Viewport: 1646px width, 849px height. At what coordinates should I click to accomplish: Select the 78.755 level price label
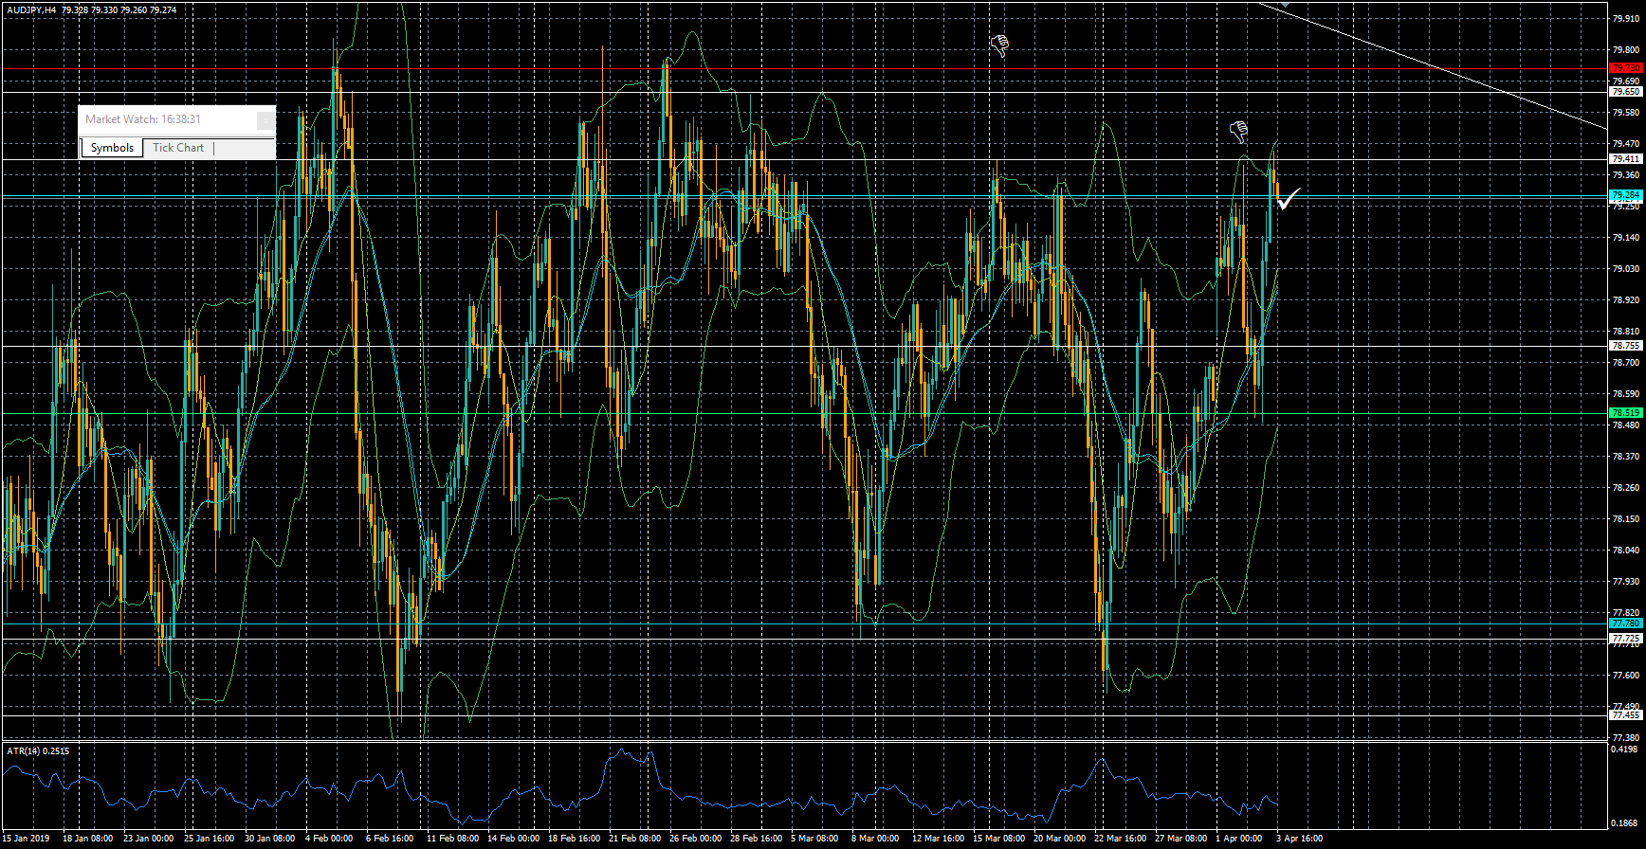pyautogui.click(x=1625, y=346)
